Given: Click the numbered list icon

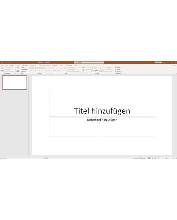Looking at the screenshot, I should (x=57, y=68).
